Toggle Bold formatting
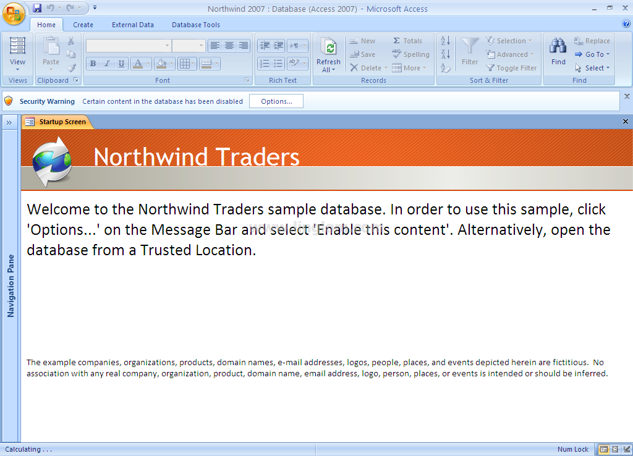Image resolution: width=633 pixels, height=456 pixels. (93, 64)
